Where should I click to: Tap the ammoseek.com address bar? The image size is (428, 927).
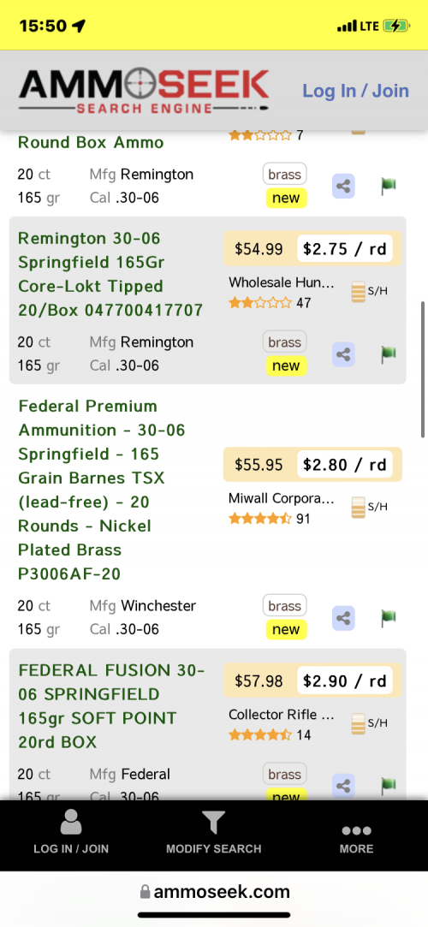point(214,892)
